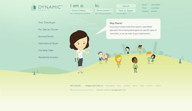Click the View all Agents link
Viewport: 192px width, 111px height.
pos(122,14)
